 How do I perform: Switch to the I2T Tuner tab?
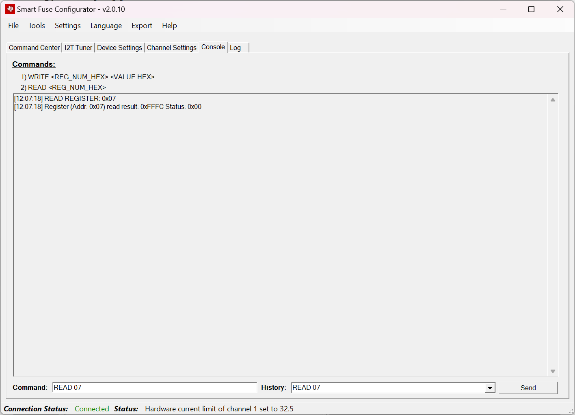click(x=78, y=48)
